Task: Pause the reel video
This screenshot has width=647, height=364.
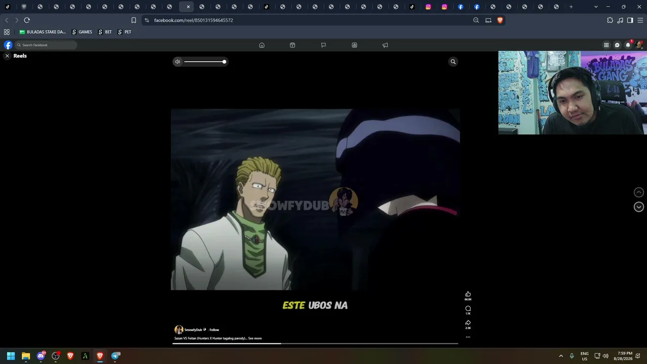Action: (315, 200)
